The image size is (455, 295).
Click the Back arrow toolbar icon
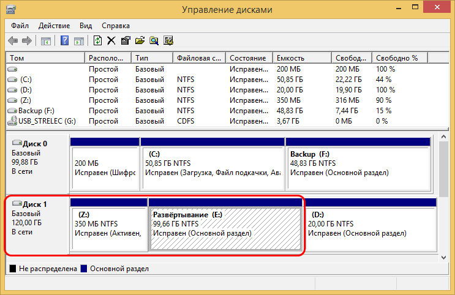tap(13, 41)
